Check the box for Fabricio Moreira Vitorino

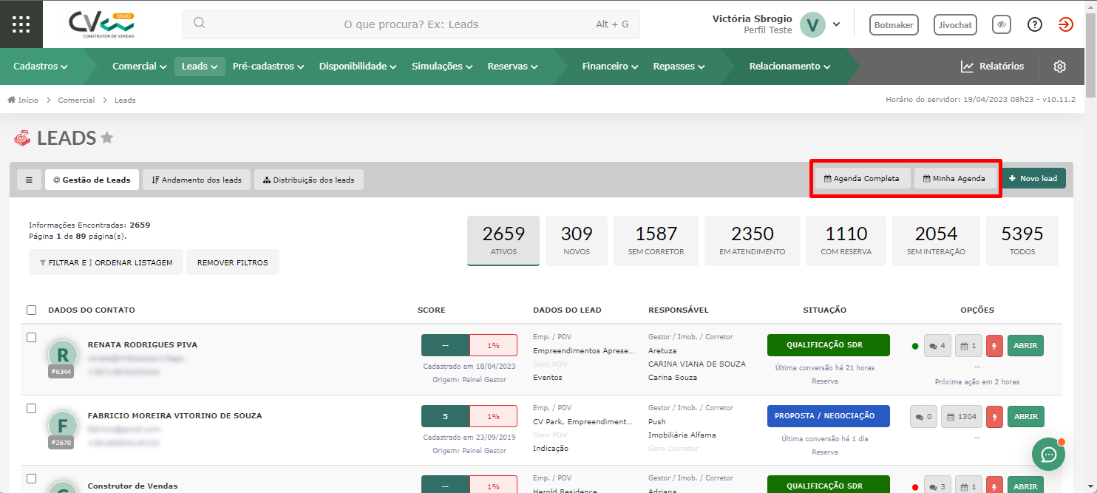(31, 408)
